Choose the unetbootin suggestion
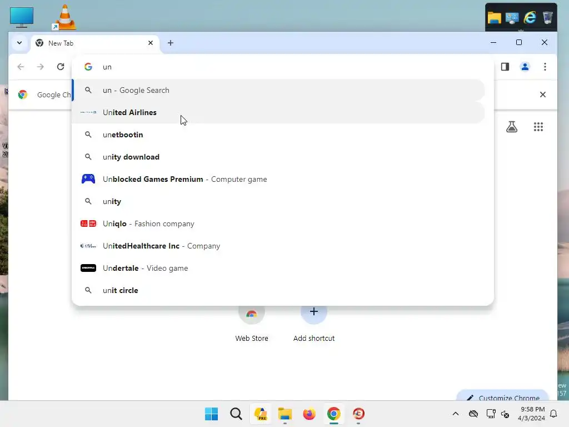 (x=279, y=135)
